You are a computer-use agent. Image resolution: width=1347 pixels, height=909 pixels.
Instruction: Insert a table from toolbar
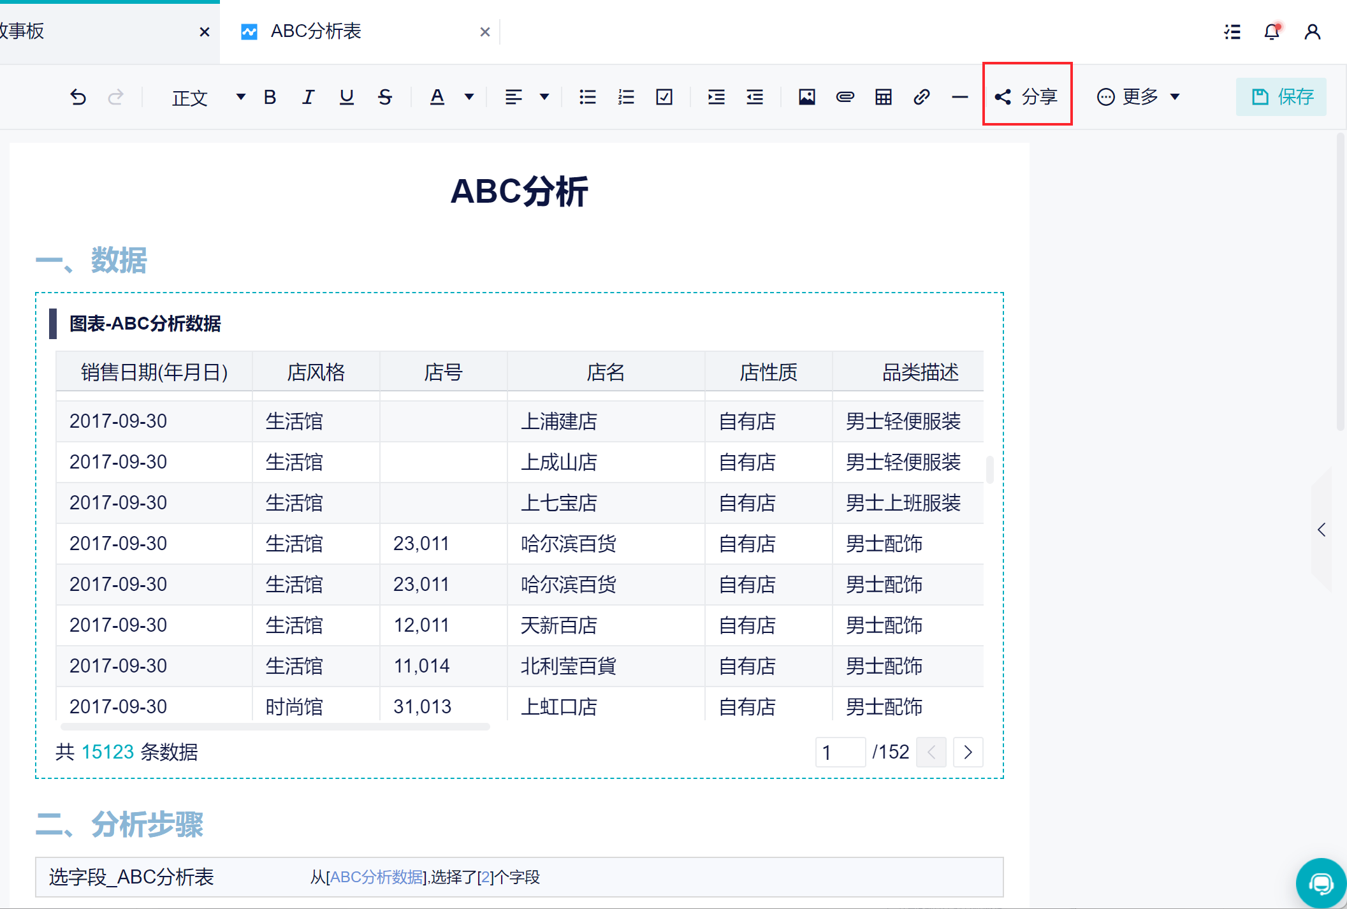point(883,97)
